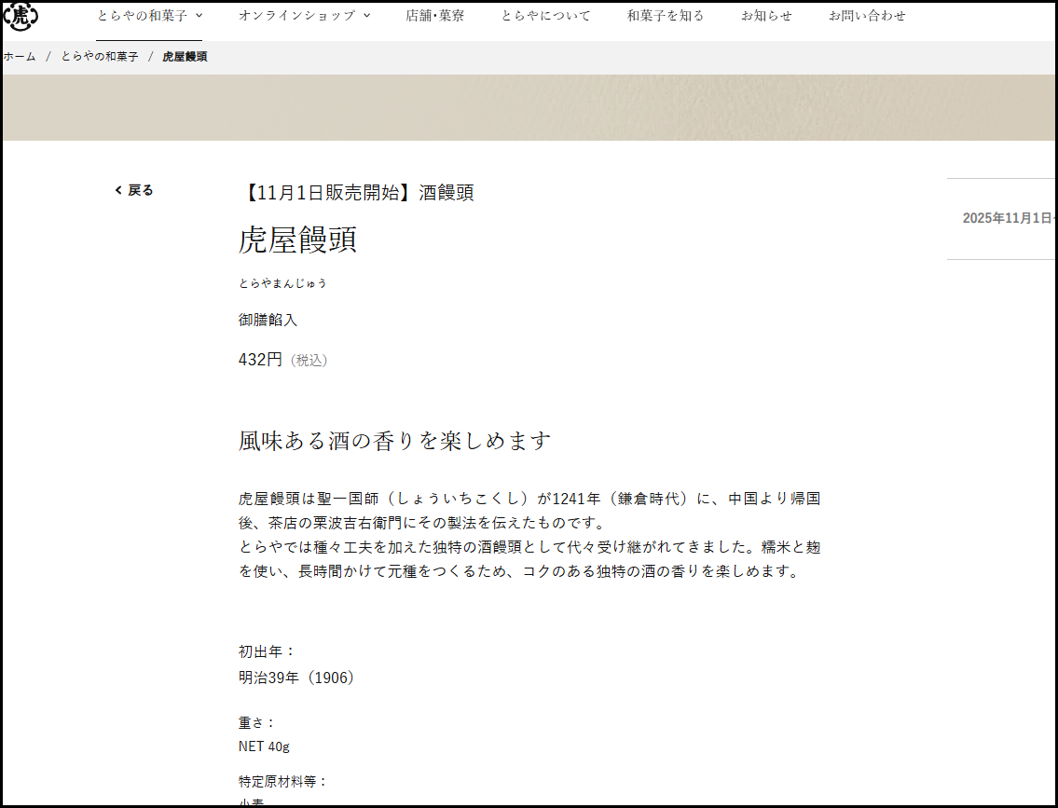Open the お問い合わせ menu item
The image size is (1058, 808).
[867, 16]
